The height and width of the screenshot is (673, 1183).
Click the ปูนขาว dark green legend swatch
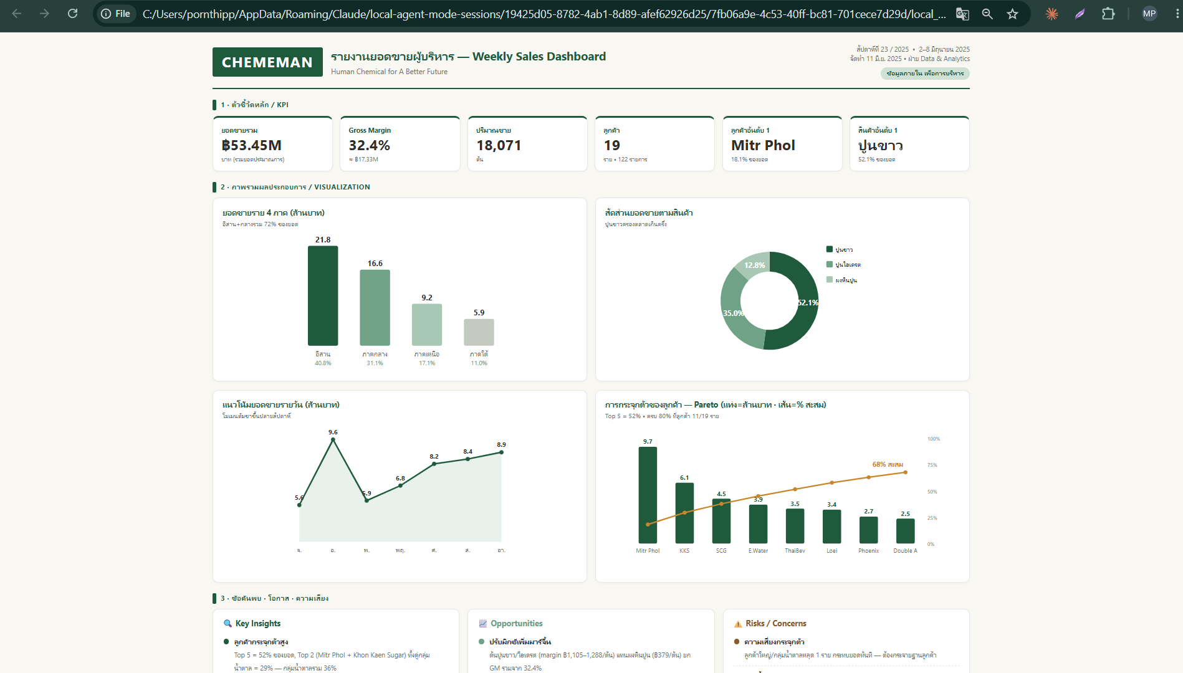(x=830, y=249)
